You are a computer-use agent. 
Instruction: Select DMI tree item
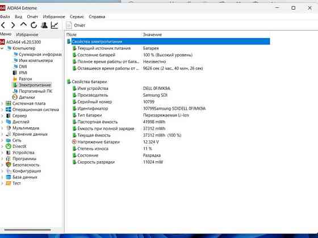pos(23,66)
